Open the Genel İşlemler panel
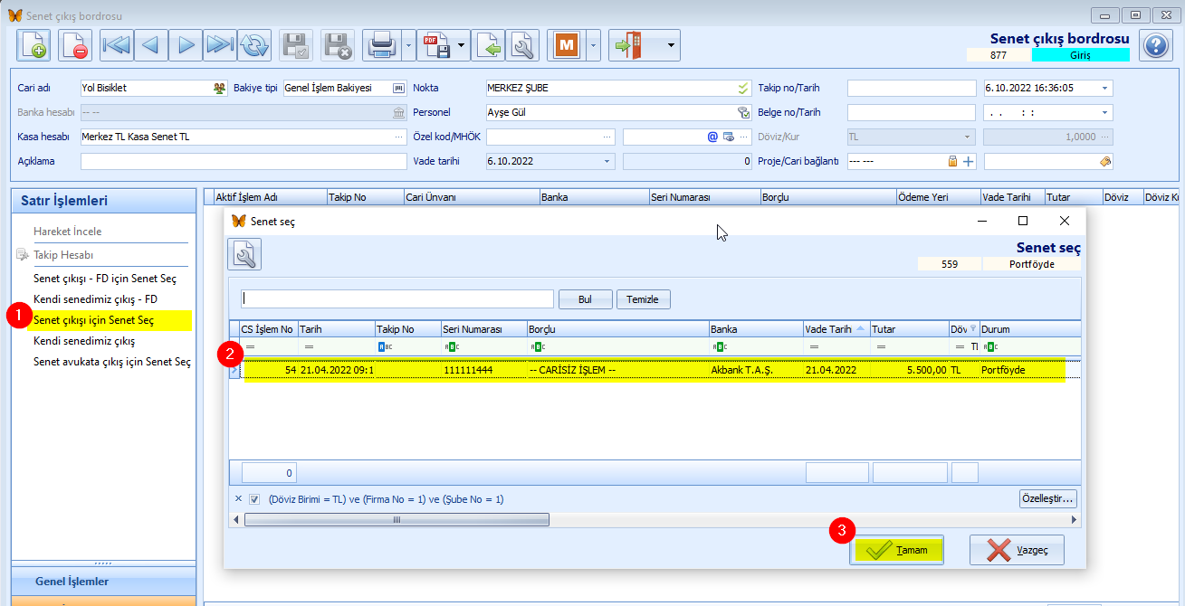The image size is (1185, 606). click(103, 581)
